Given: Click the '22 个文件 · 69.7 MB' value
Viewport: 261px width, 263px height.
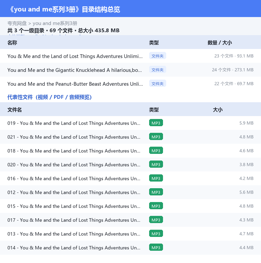Looking at the screenshot, I should pos(234,84).
